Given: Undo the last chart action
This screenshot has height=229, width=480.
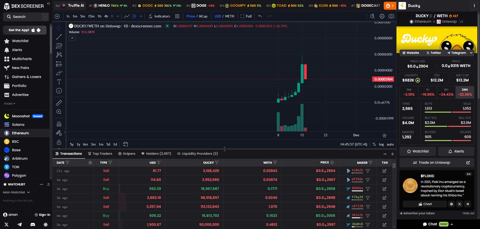Looking at the screenshot, I should click(x=260, y=16).
